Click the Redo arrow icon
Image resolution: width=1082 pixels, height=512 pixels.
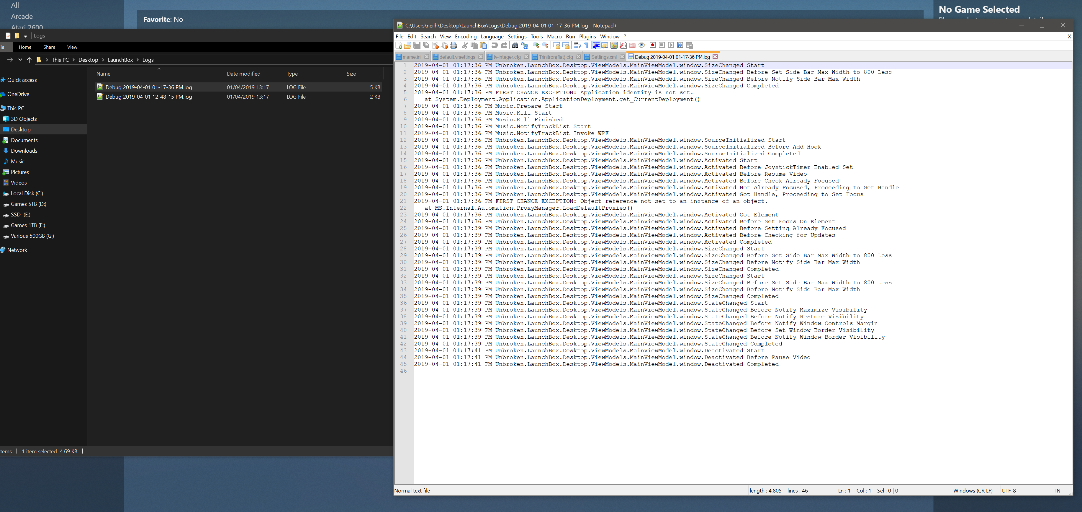[x=504, y=45]
